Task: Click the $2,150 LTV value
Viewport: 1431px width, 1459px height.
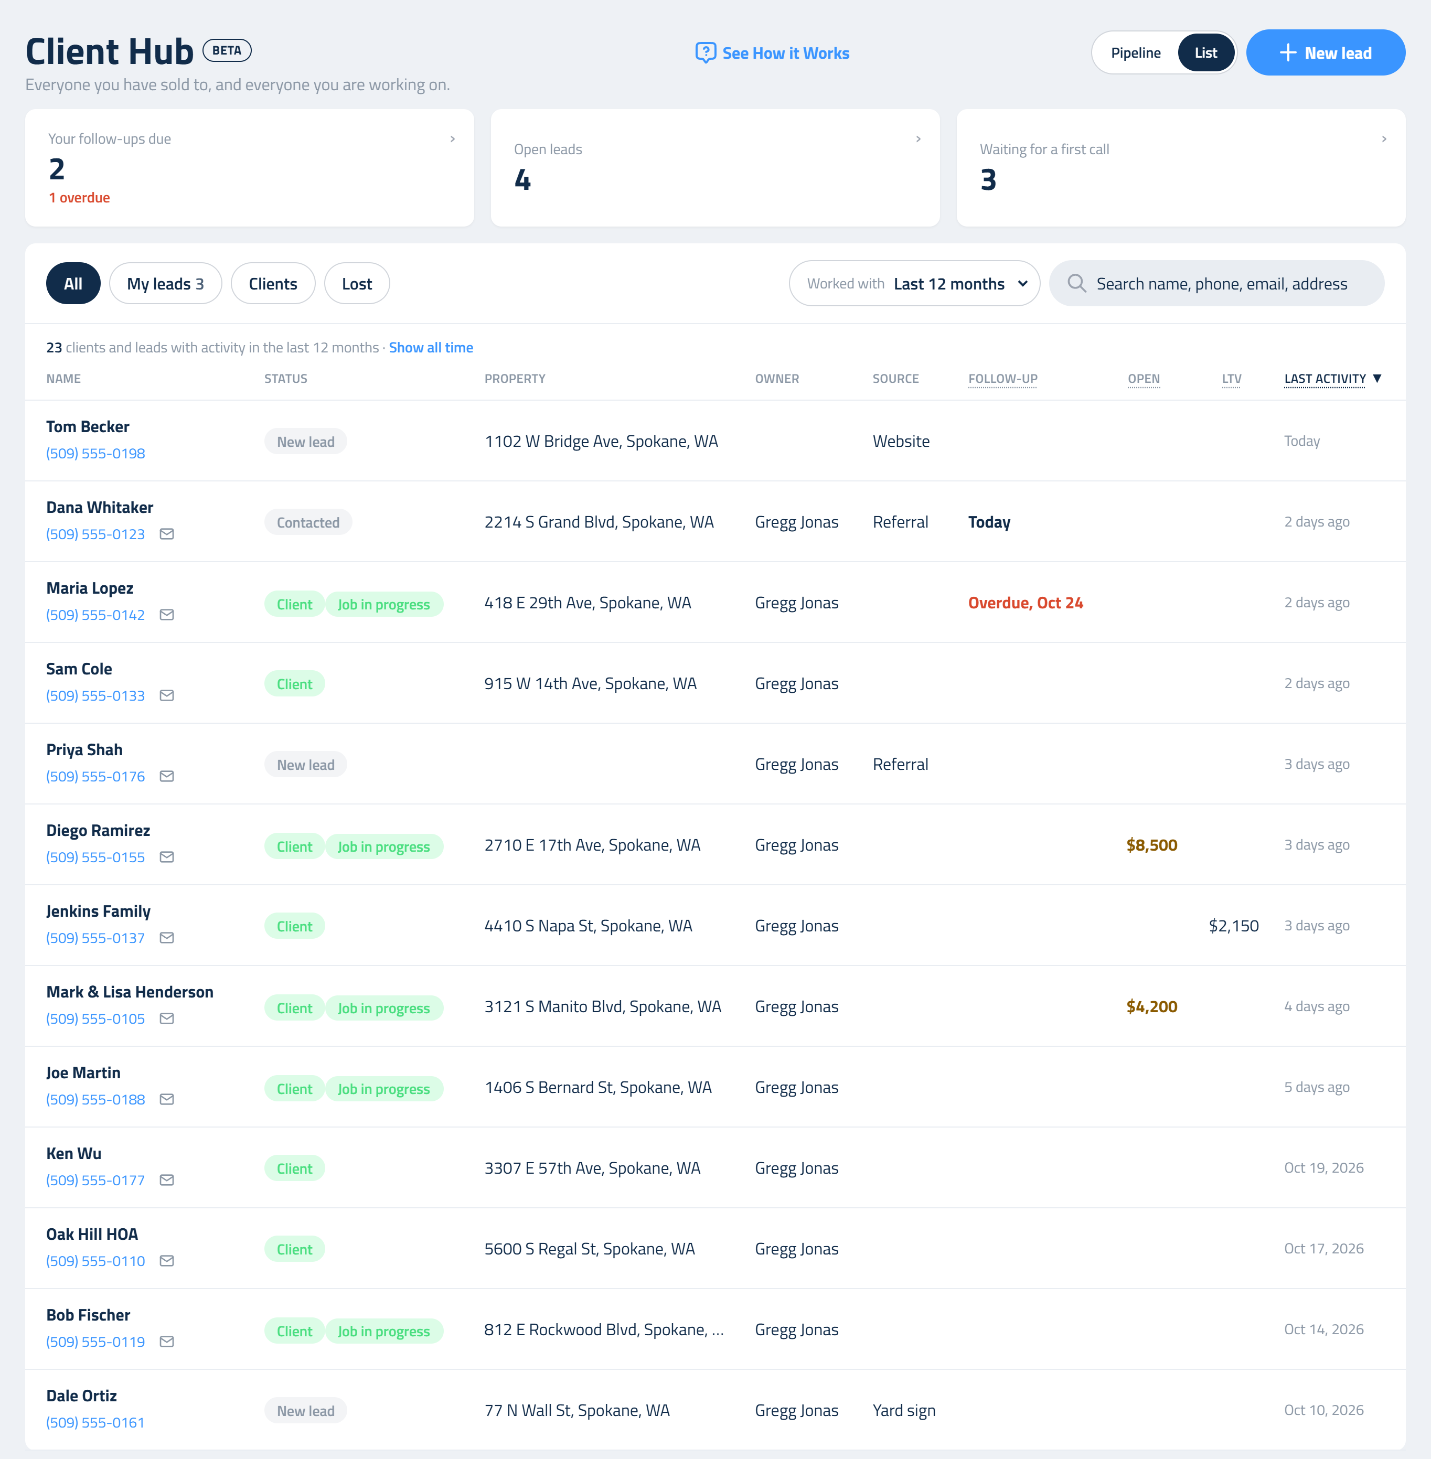Action: pyautogui.click(x=1233, y=926)
